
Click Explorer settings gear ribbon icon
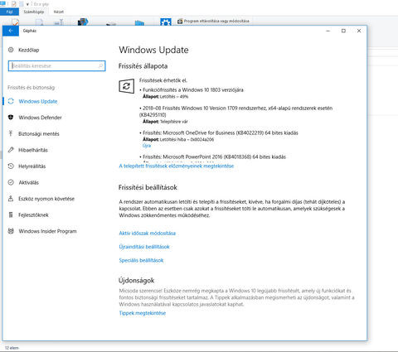[x=166, y=22]
